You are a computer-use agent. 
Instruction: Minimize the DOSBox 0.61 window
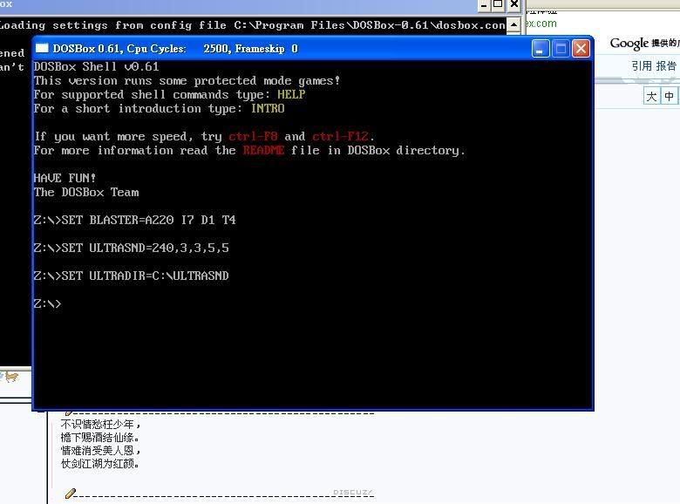tap(541, 49)
